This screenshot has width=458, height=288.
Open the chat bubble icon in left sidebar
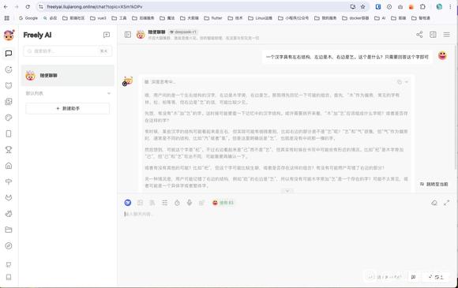coord(9,54)
